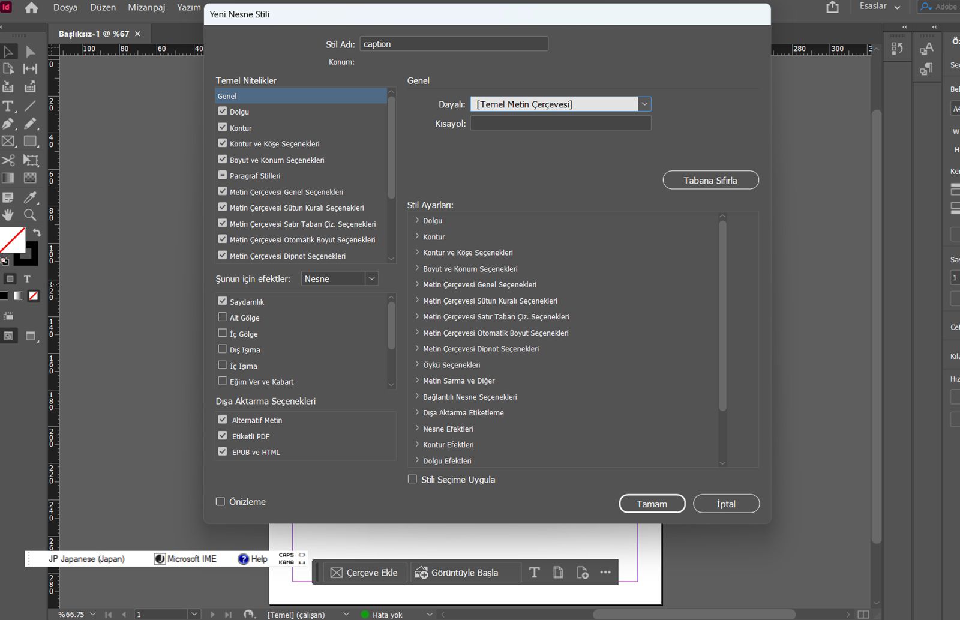The image size is (960, 620).
Task: Click the large fill color swatch
Action: (x=13, y=239)
